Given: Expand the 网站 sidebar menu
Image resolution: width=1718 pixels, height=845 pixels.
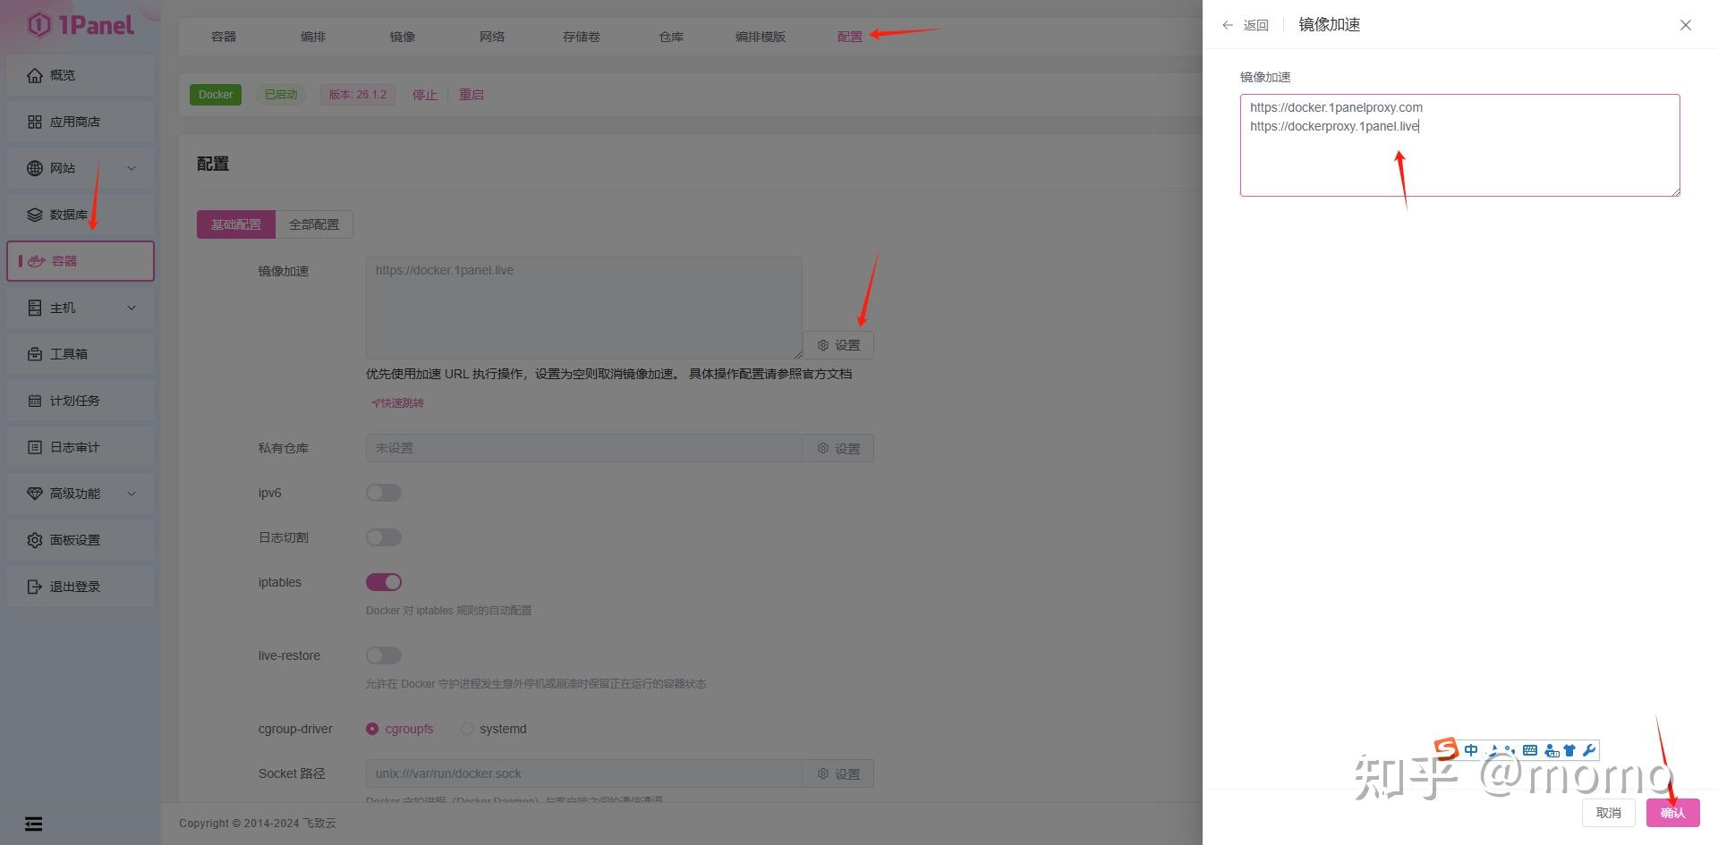Looking at the screenshot, I should [x=80, y=167].
